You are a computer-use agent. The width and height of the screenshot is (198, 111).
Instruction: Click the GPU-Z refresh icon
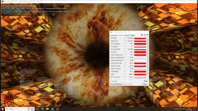coord(145,35)
